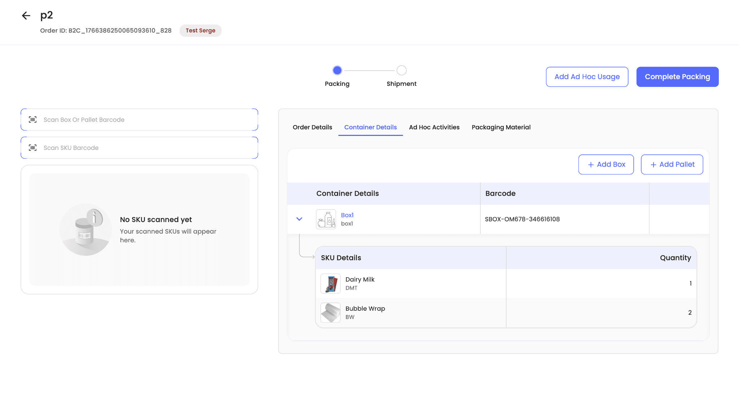739x402 pixels.
Task: Switch to Ad Hoc Activities tab
Action: (x=434, y=127)
